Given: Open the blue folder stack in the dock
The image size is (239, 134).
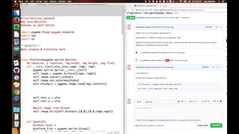Looking at the screenshot, I should 16,109.
